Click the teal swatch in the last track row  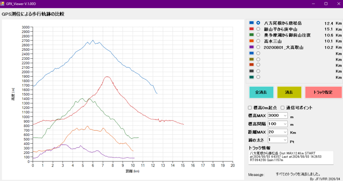[x=252, y=77]
